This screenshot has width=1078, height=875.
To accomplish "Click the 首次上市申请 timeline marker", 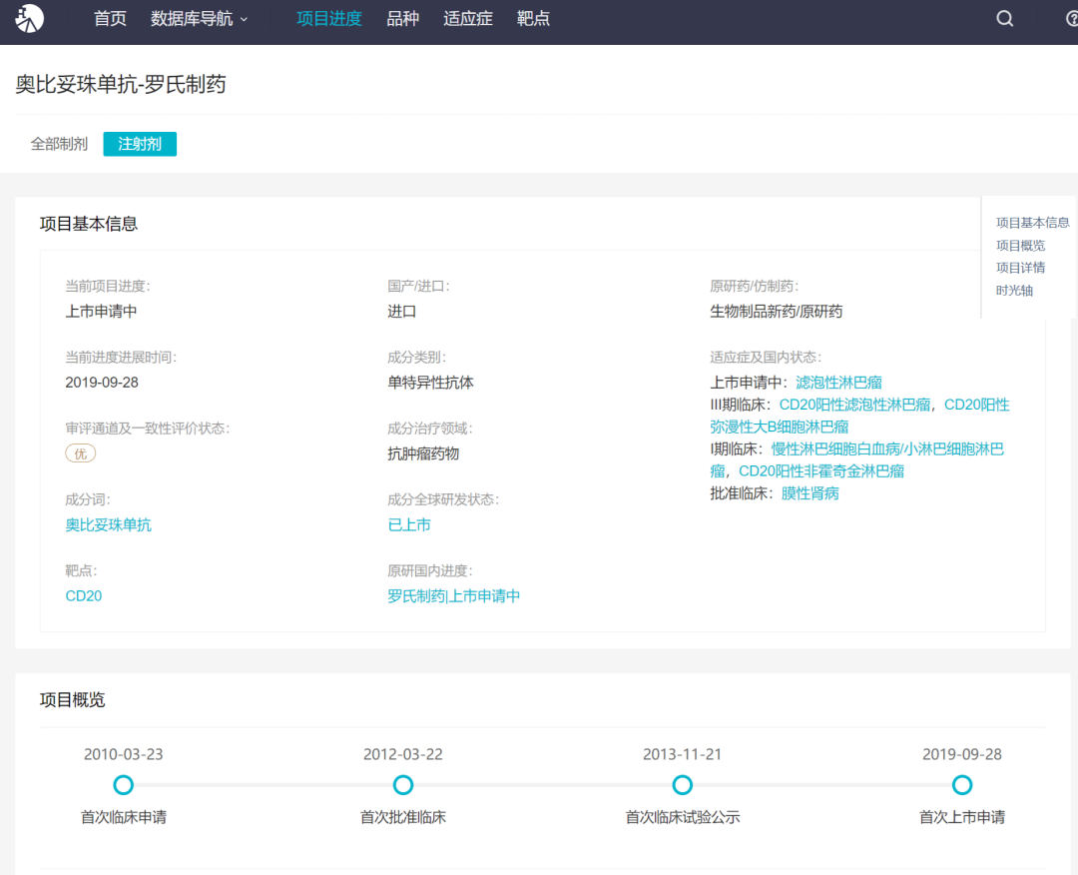I will 962,785.
